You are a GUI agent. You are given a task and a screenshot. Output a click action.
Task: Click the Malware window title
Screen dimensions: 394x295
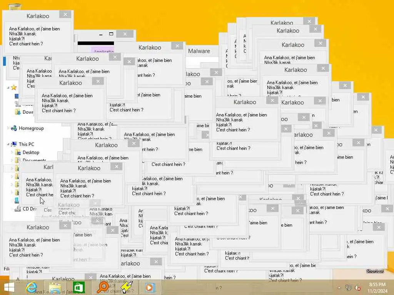click(x=199, y=51)
